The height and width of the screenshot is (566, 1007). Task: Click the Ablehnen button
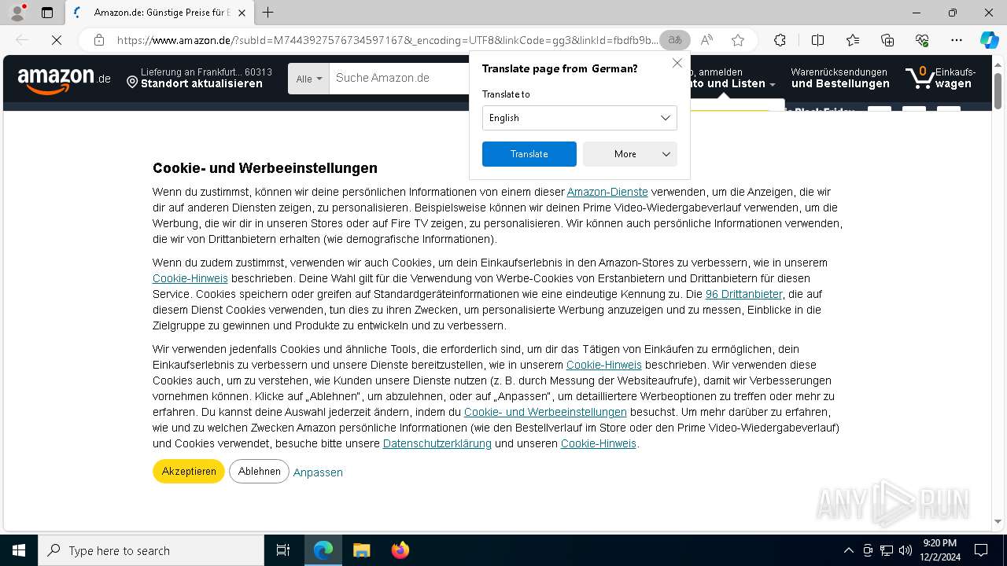(260, 472)
